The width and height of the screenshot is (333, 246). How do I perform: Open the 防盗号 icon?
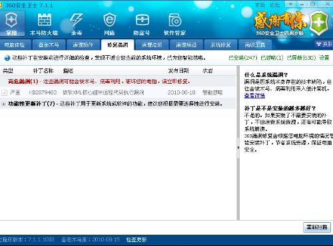pos(142,24)
